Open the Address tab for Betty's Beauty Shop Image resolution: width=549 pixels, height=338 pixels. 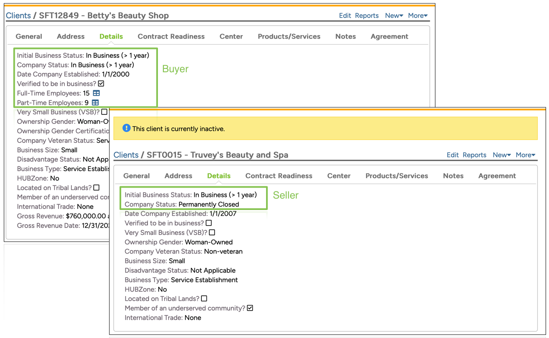pyautogui.click(x=71, y=36)
